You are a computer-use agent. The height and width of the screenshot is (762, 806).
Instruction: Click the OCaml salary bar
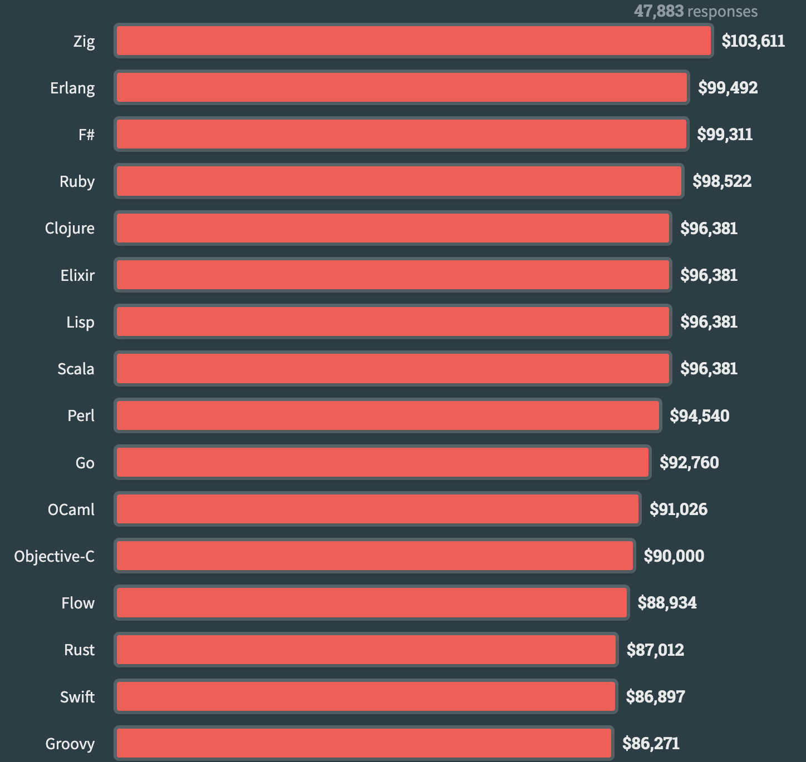[377, 509]
